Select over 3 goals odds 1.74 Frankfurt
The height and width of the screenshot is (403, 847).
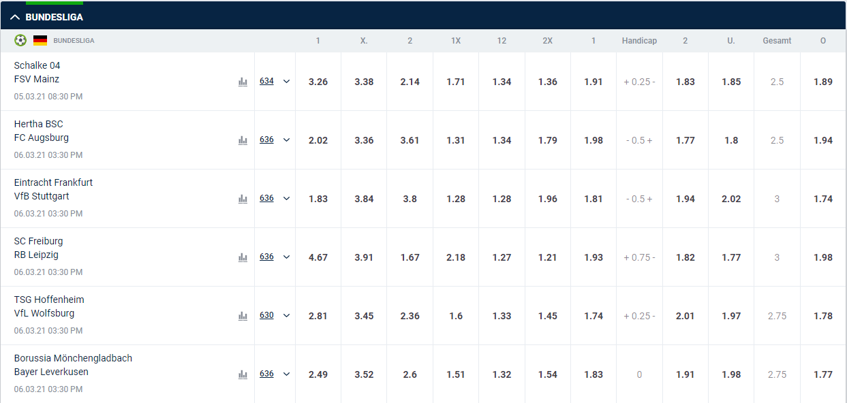823,199
